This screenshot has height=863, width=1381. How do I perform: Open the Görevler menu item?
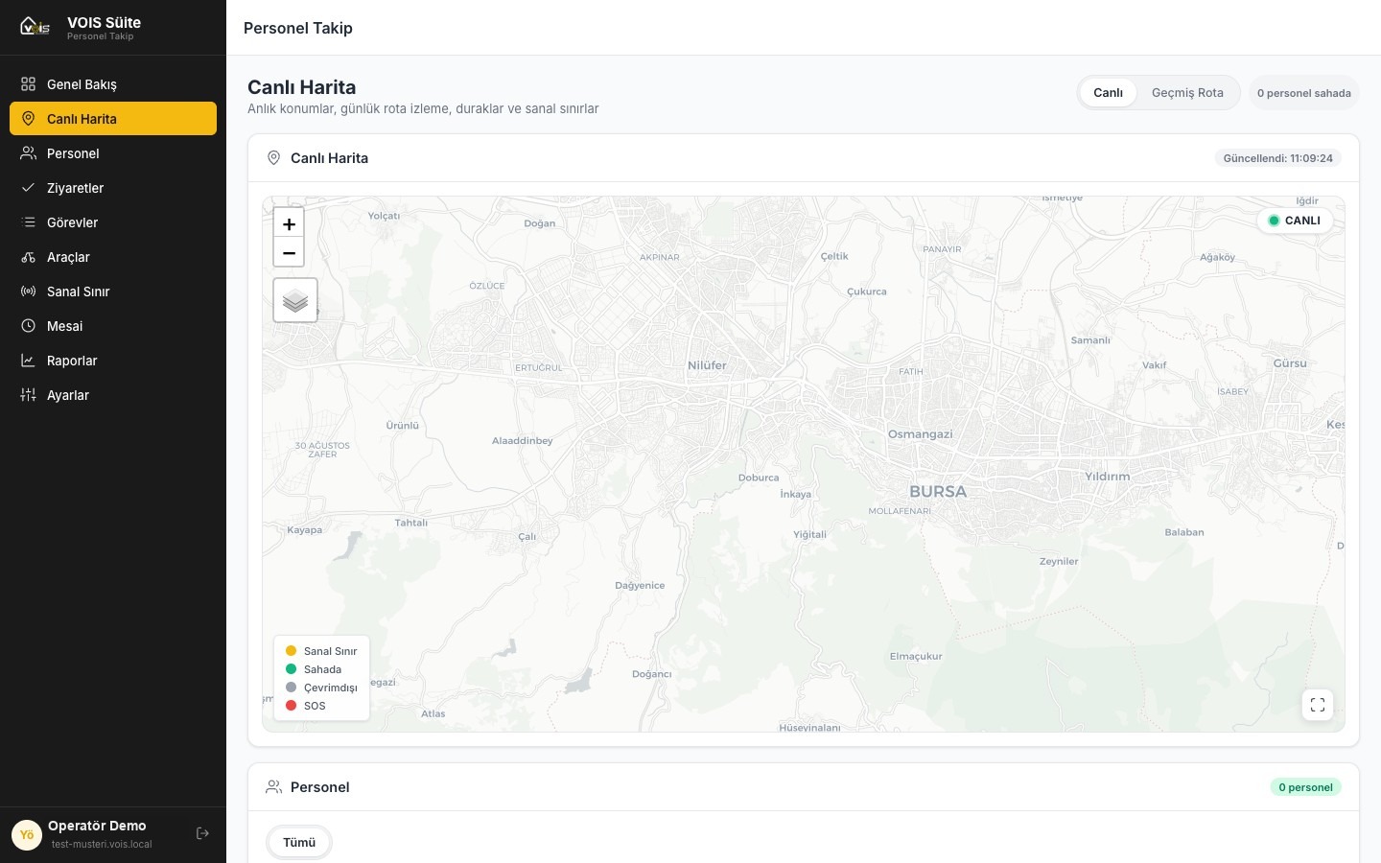tap(113, 222)
